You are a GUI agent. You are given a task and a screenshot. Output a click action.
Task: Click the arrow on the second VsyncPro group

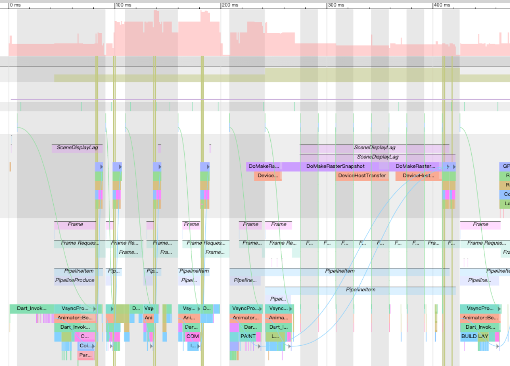111,309
